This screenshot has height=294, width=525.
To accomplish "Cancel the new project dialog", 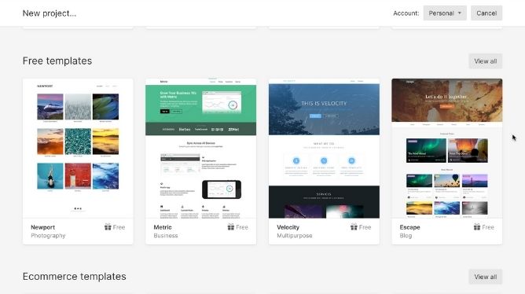I will coord(486,13).
